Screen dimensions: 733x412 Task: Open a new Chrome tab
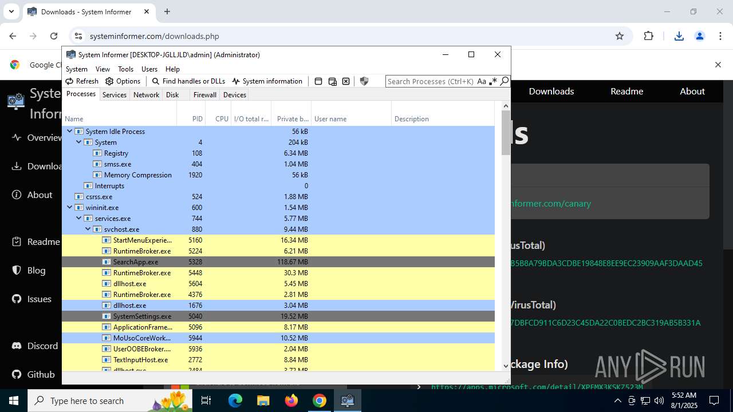(167, 11)
